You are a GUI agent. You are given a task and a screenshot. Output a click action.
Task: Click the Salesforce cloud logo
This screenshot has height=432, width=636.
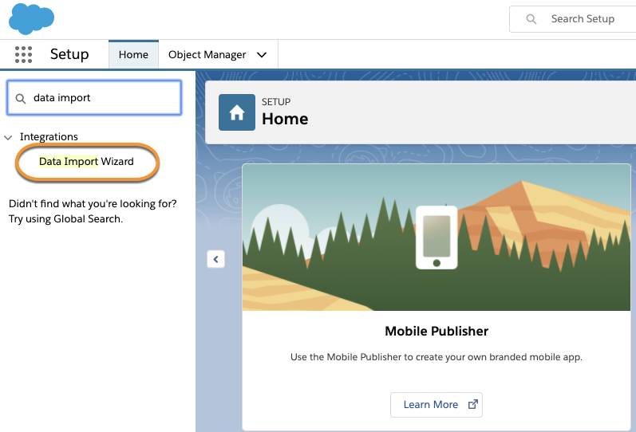click(31, 18)
